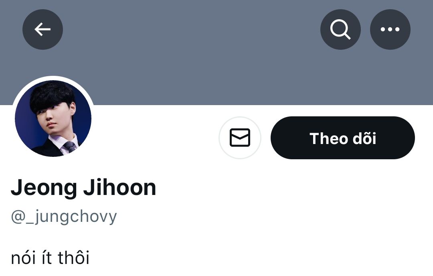Image resolution: width=433 pixels, height=276 pixels.
Task: Follow the account with Theo dõi button
Action: click(343, 138)
